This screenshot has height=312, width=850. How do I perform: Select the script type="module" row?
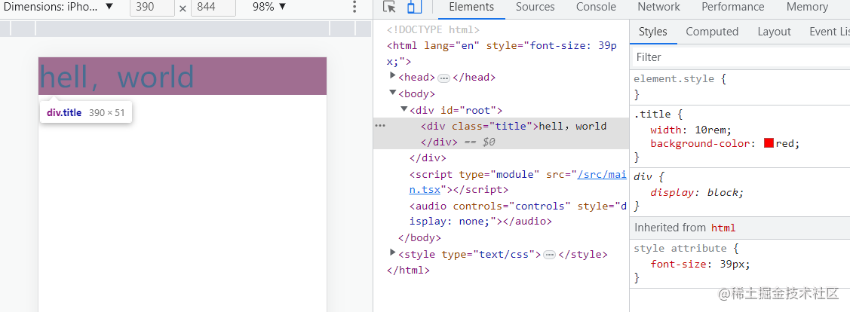(501, 182)
